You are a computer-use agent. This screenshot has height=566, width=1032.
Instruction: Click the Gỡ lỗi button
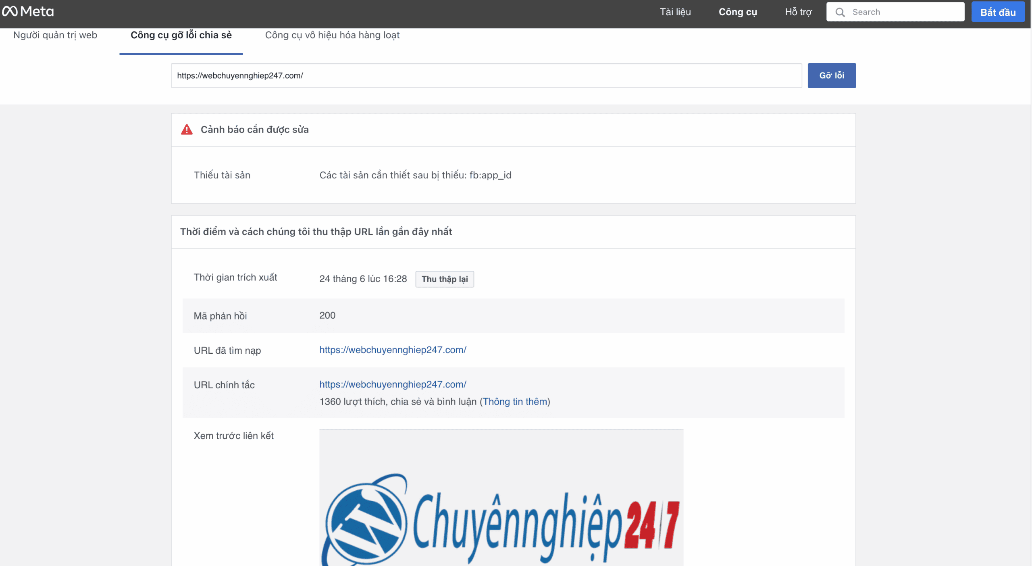pyautogui.click(x=832, y=75)
